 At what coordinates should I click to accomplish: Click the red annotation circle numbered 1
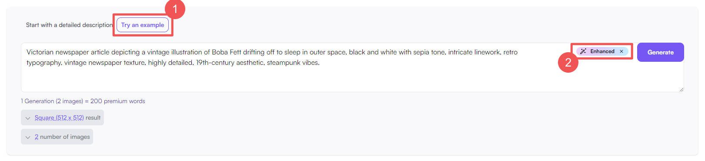(175, 9)
